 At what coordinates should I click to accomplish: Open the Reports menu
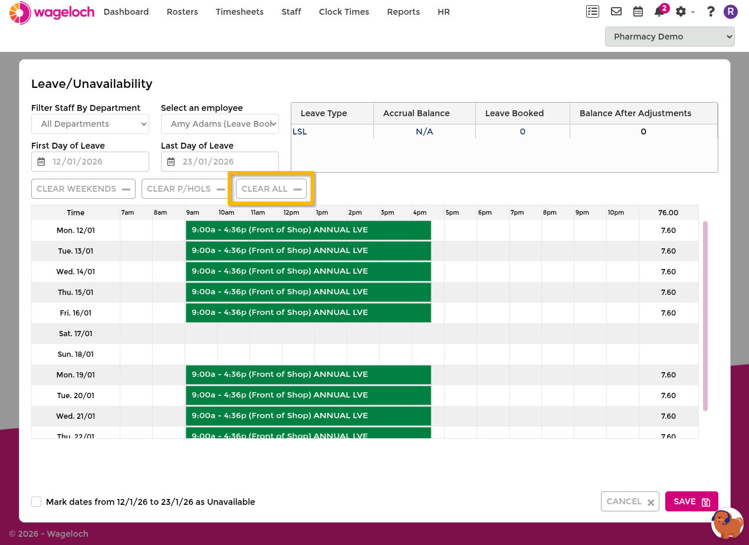coord(403,12)
